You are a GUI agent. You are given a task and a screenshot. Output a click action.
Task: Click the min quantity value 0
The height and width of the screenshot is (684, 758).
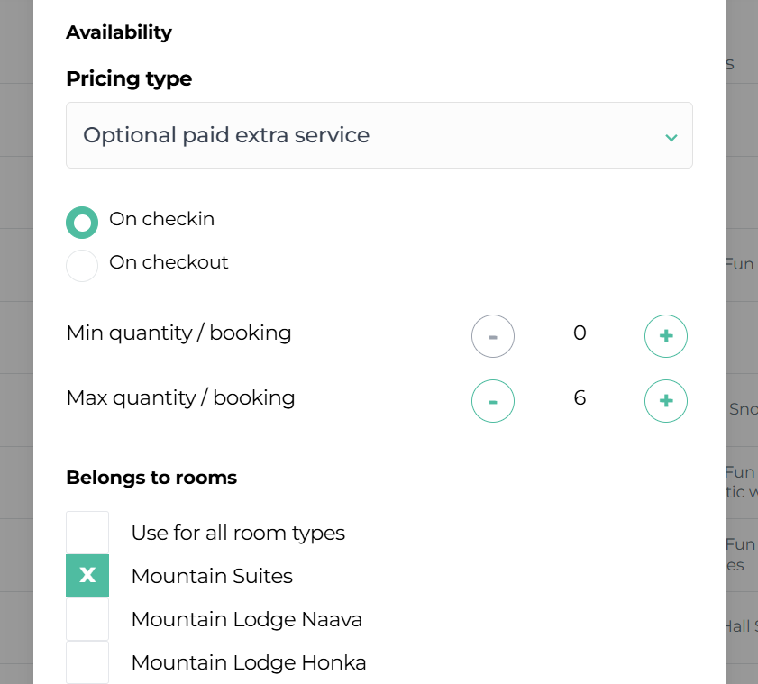(x=580, y=333)
